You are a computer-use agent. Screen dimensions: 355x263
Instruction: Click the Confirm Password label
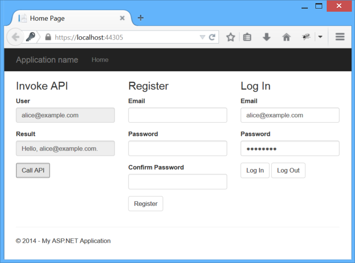click(x=156, y=167)
